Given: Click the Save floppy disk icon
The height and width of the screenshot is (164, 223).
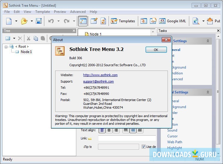Looking at the screenshot, I should [39, 21].
